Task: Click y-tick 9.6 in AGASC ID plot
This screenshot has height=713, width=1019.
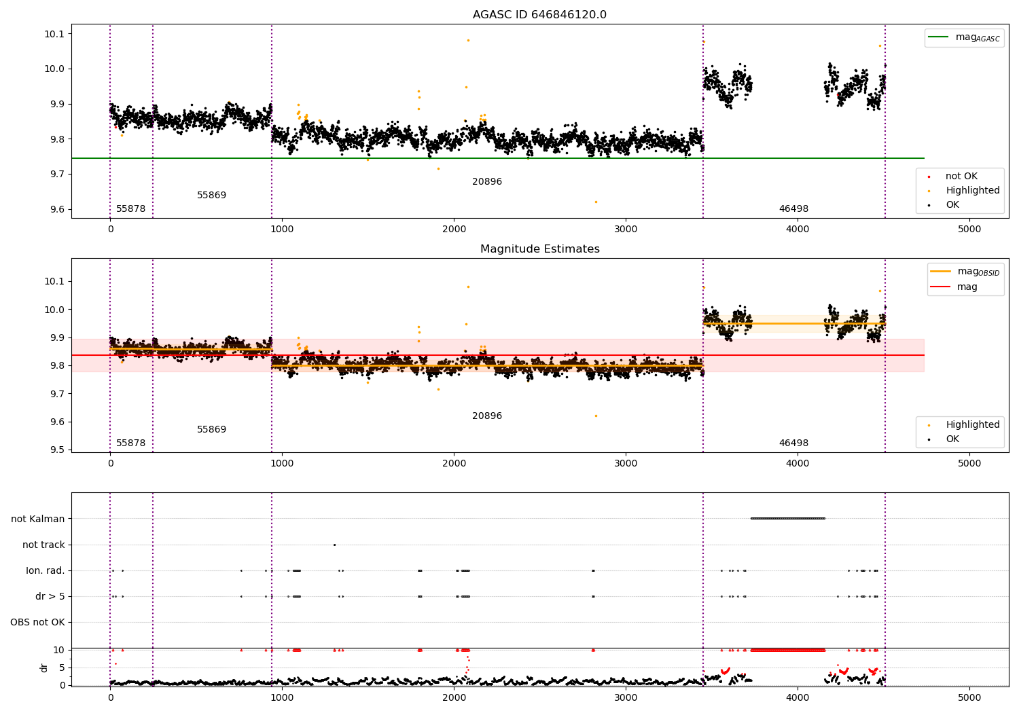Action: coord(57,209)
